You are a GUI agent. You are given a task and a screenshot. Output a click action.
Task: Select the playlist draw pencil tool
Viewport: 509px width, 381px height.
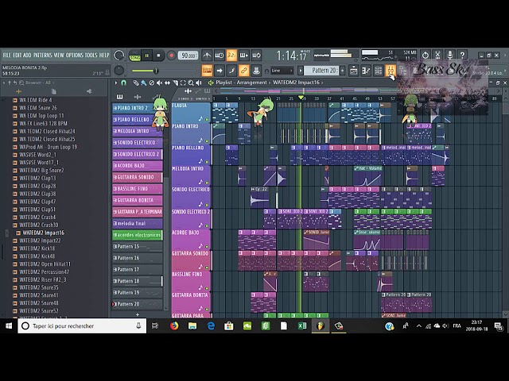[x=136, y=83]
